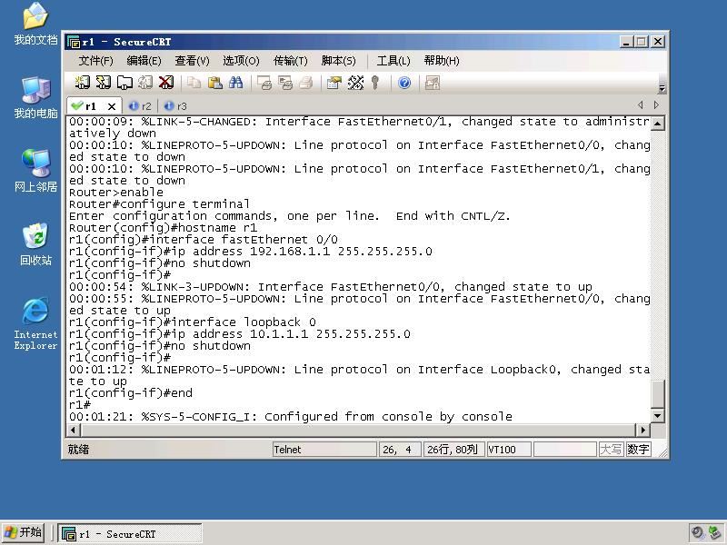The width and height of the screenshot is (727, 545).
Task: Click the blue Help question icon
Action: (x=404, y=83)
